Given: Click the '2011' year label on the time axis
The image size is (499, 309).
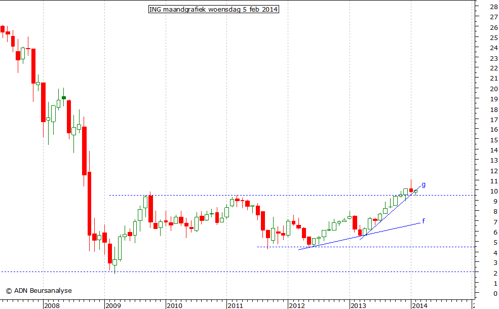Looking at the screenshot, I should pyautogui.click(x=236, y=305).
